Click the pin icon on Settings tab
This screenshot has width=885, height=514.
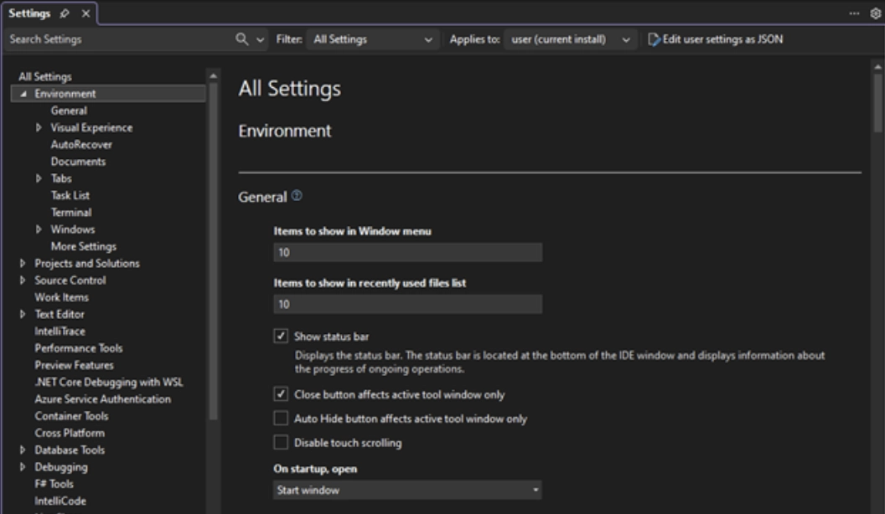coord(65,14)
